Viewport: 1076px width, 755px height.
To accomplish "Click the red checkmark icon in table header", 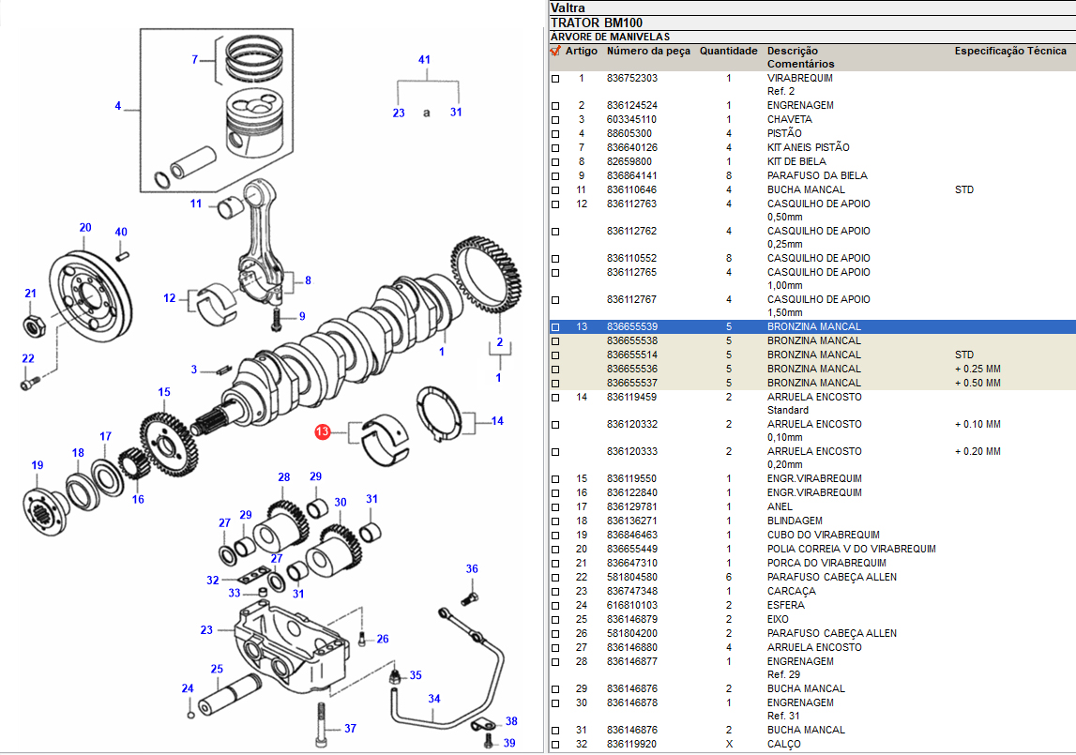I will (555, 51).
